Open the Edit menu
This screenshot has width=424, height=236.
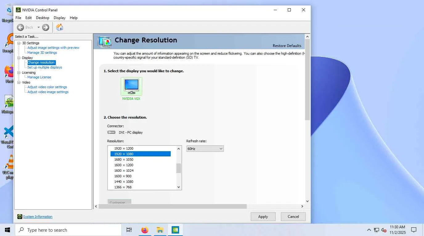[x=29, y=18]
